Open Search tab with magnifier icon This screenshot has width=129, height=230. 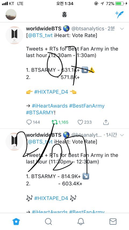pos(48,221)
